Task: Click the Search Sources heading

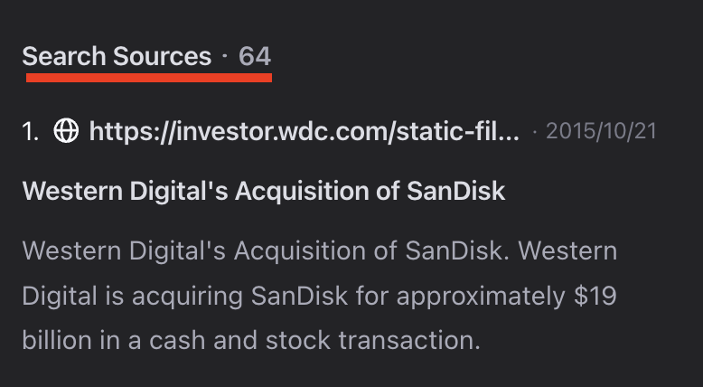Action: tap(117, 57)
